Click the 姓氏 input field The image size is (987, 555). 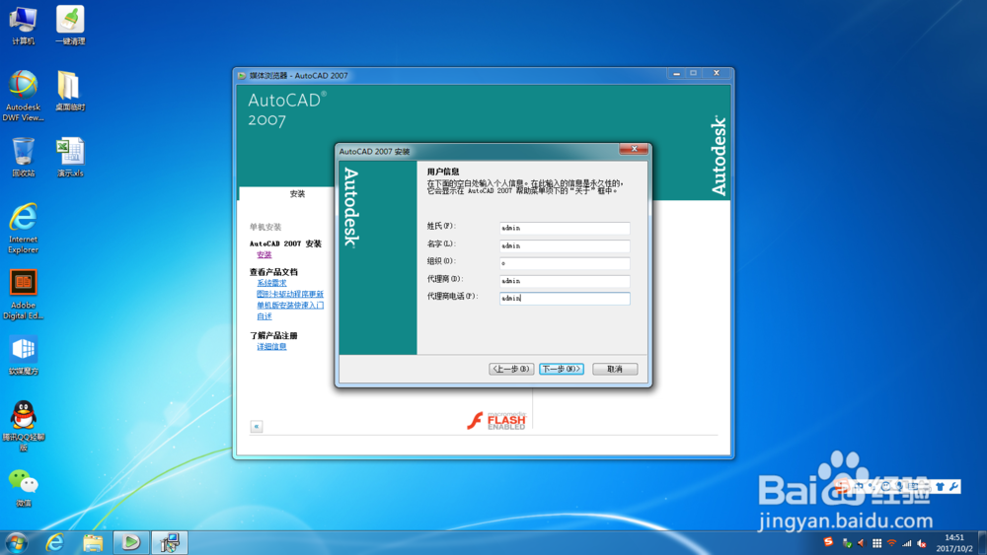click(565, 228)
